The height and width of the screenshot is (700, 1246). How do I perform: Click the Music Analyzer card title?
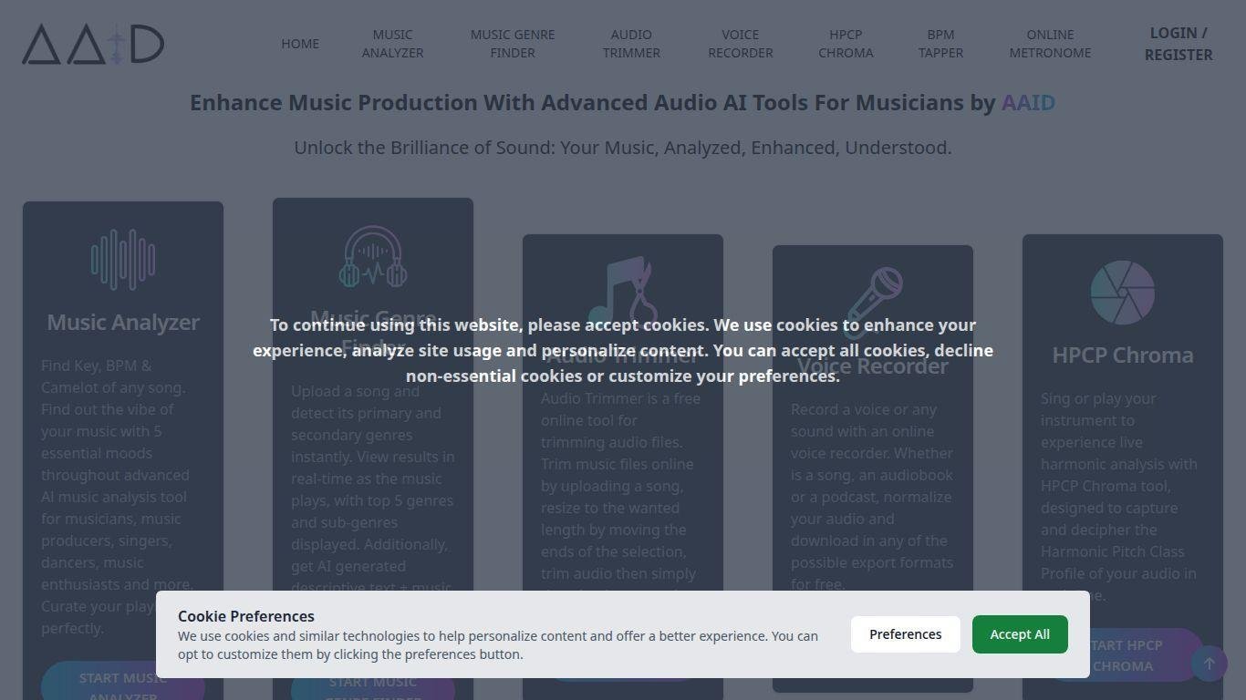pyautogui.click(x=123, y=322)
